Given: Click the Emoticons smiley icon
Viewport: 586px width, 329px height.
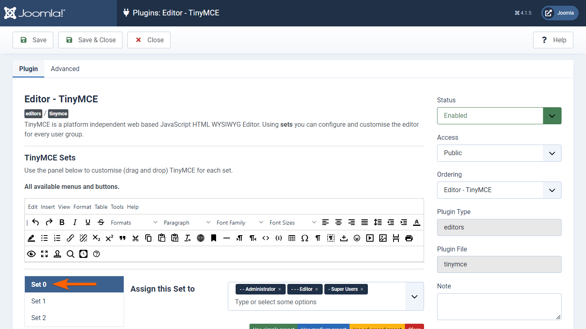Looking at the screenshot, I should [x=357, y=238].
